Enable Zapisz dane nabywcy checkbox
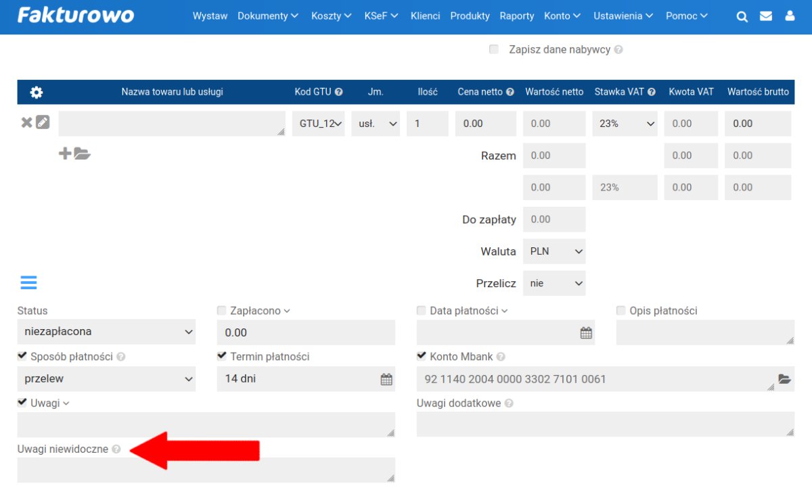 (494, 49)
